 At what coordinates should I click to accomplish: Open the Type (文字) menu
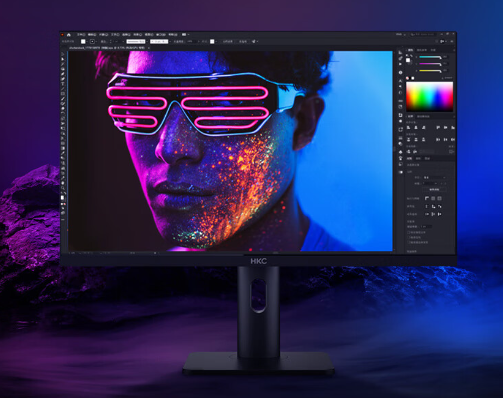pyautogui.click(x=115, y=34)
